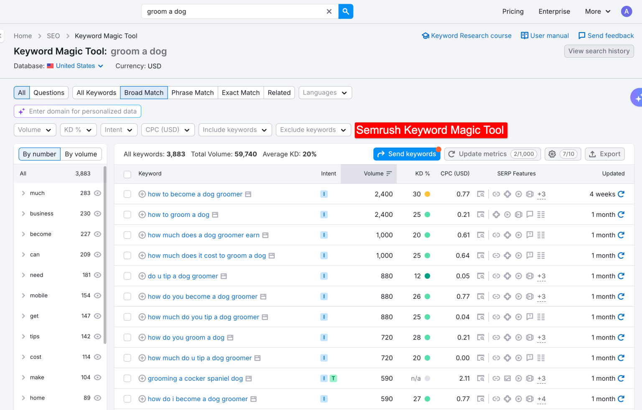Screen dimensions: 642x410
Task: Clear the search query with the X icon
Action: point(329,11)
